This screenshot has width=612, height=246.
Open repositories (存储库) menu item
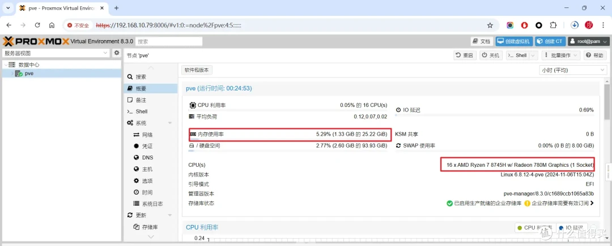click(151, 227)
